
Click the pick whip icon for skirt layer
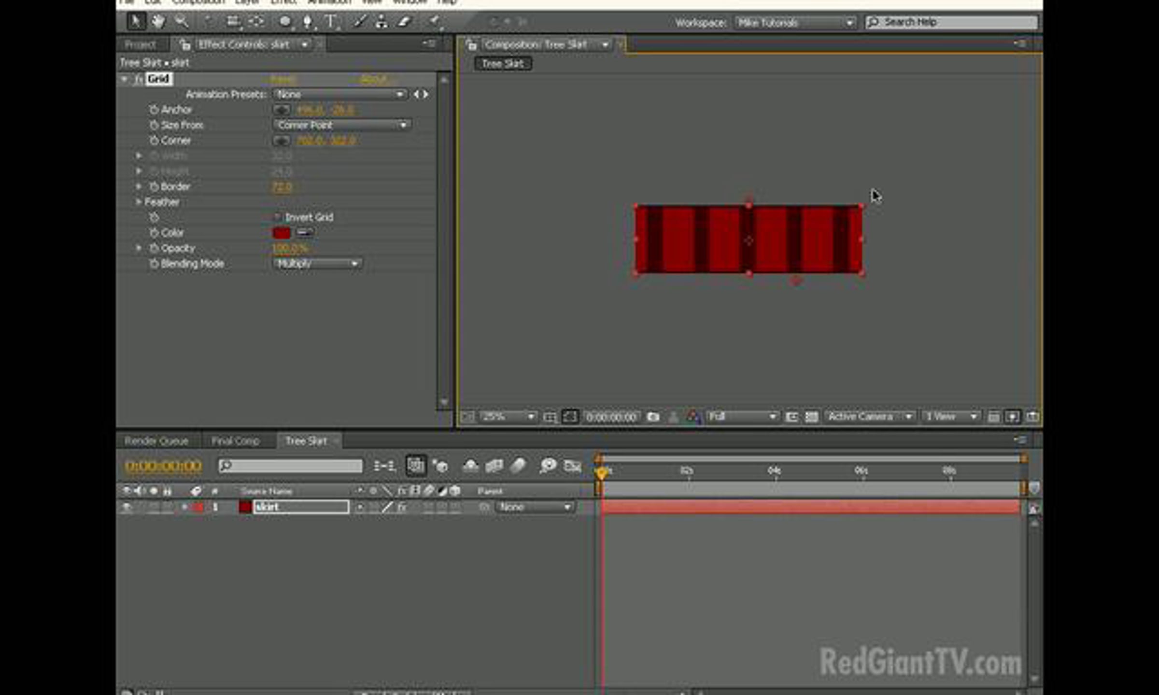[484, 507]
